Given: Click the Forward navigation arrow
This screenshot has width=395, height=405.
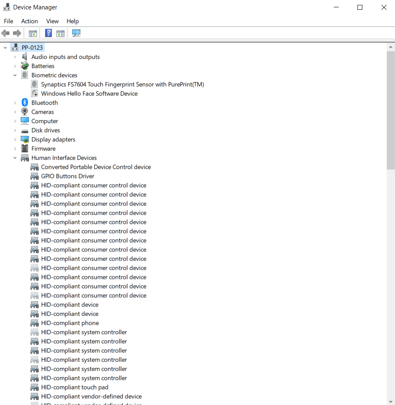Looking at the screenshot, I should click(x=16, y=33).
